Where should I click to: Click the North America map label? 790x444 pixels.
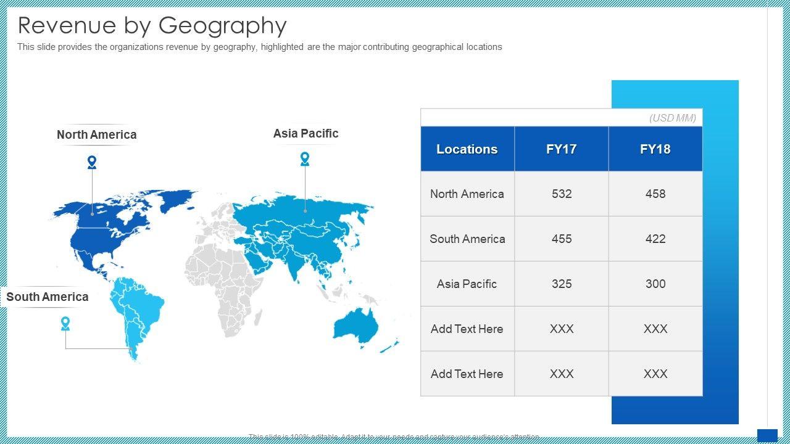coord(97,134)
